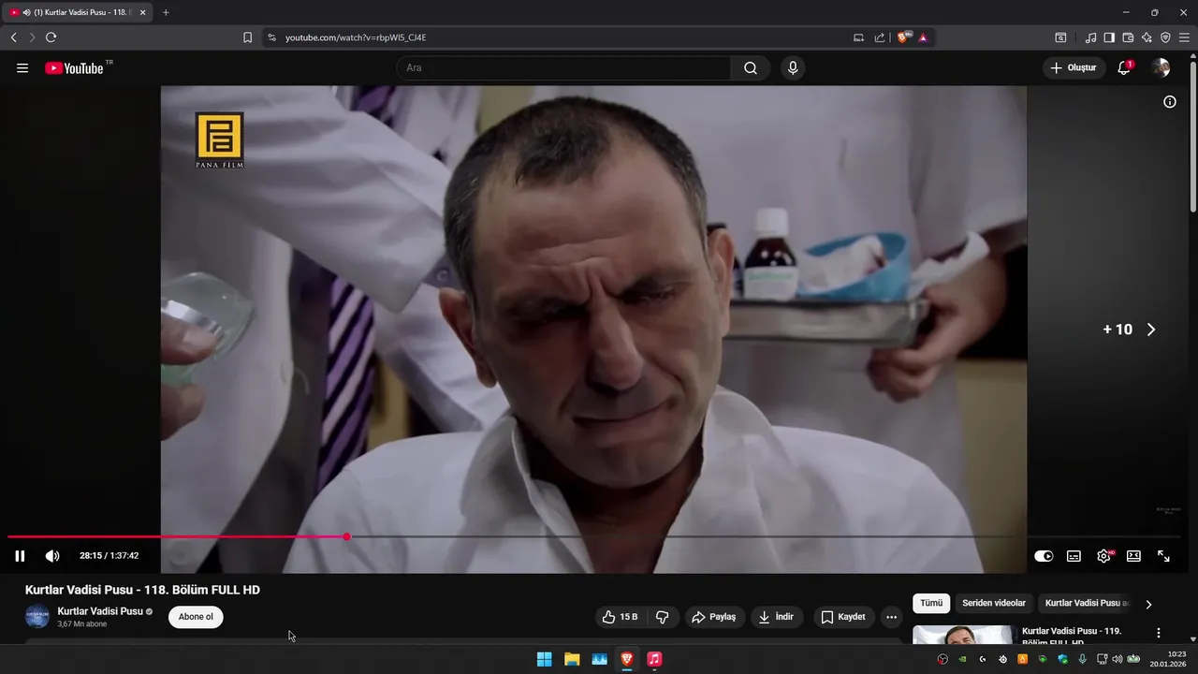Toggle the browser sidebar panel
The height and width of the screenshot is (674, 1198).
[1109, 37]
